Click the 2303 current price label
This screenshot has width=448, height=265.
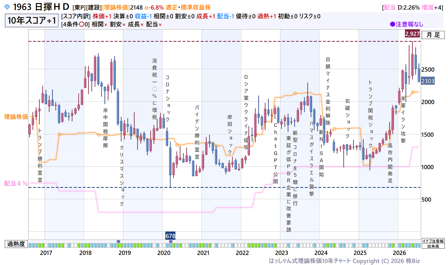pyautogui.click(x=428, y=81)
